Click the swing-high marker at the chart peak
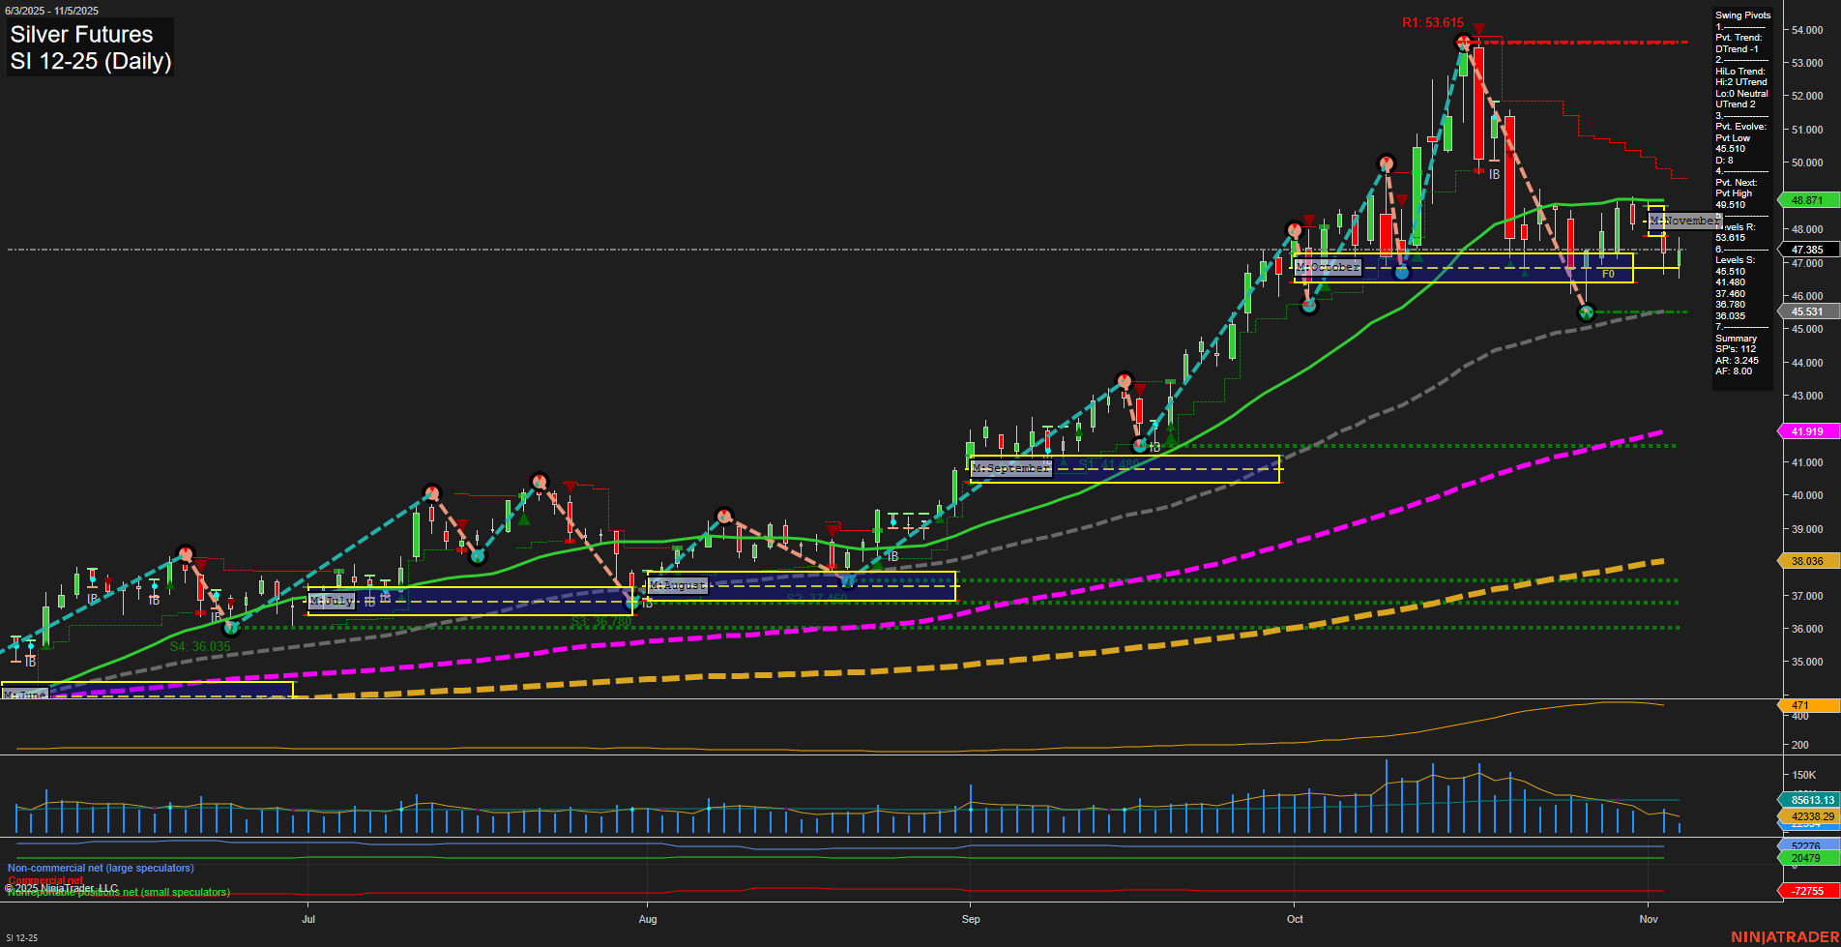1841x947 pixels. coord(1461,42)
